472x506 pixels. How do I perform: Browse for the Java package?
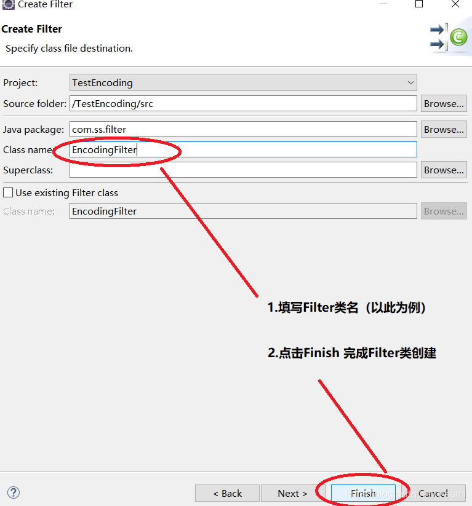(x=444, y=129)
